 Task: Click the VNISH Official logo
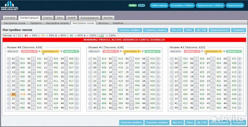(x=9, y=6)
